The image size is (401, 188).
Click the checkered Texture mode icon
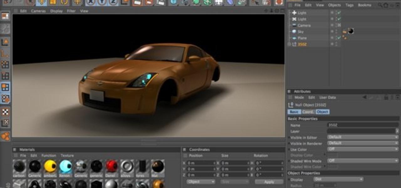click(x=5, y=112)
